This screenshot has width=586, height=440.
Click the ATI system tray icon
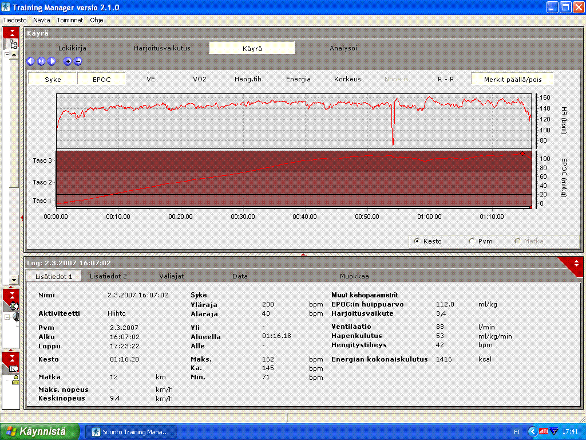[x=543, y=431]
